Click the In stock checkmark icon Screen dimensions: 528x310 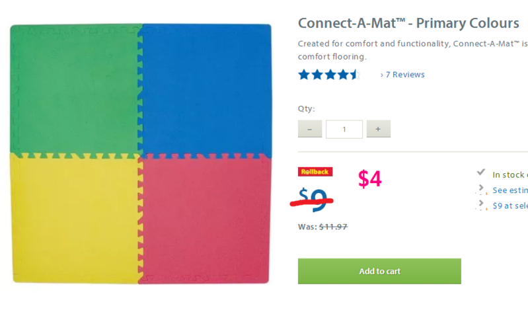click(x=481, y=173)
